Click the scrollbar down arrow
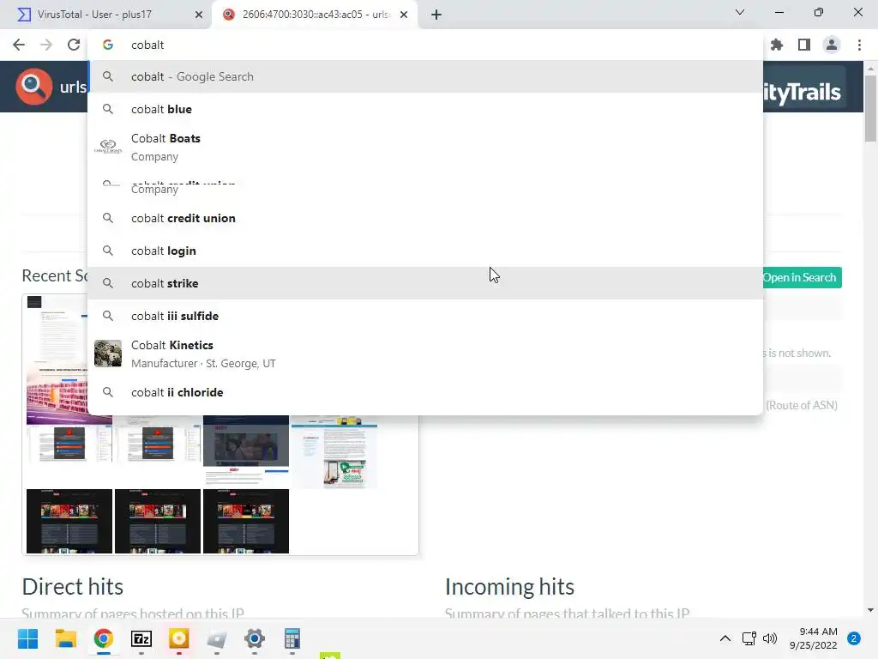 point(870,610)
